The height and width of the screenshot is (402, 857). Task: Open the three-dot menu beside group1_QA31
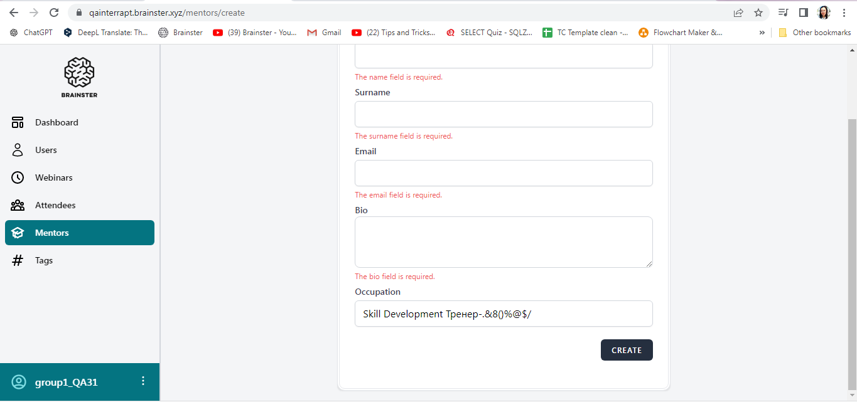(143, 381)
